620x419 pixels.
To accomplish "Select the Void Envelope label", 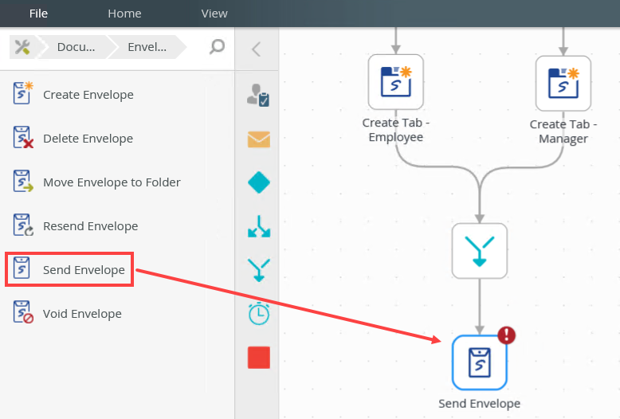I will coord(82,314).
